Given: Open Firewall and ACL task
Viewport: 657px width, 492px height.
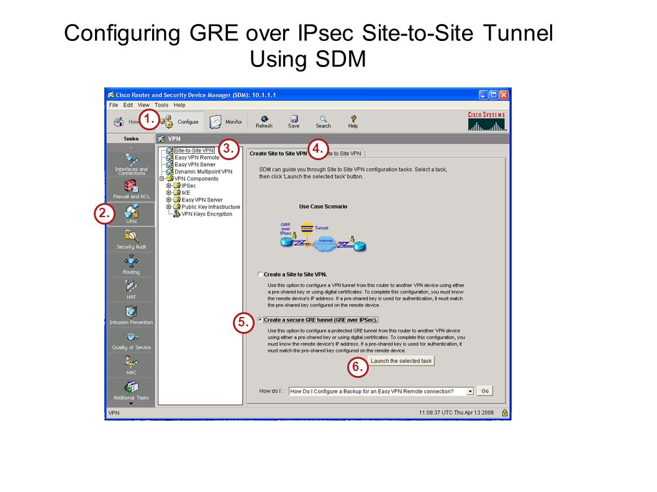Looking at the screenshot, I should (x=131, y=189).
